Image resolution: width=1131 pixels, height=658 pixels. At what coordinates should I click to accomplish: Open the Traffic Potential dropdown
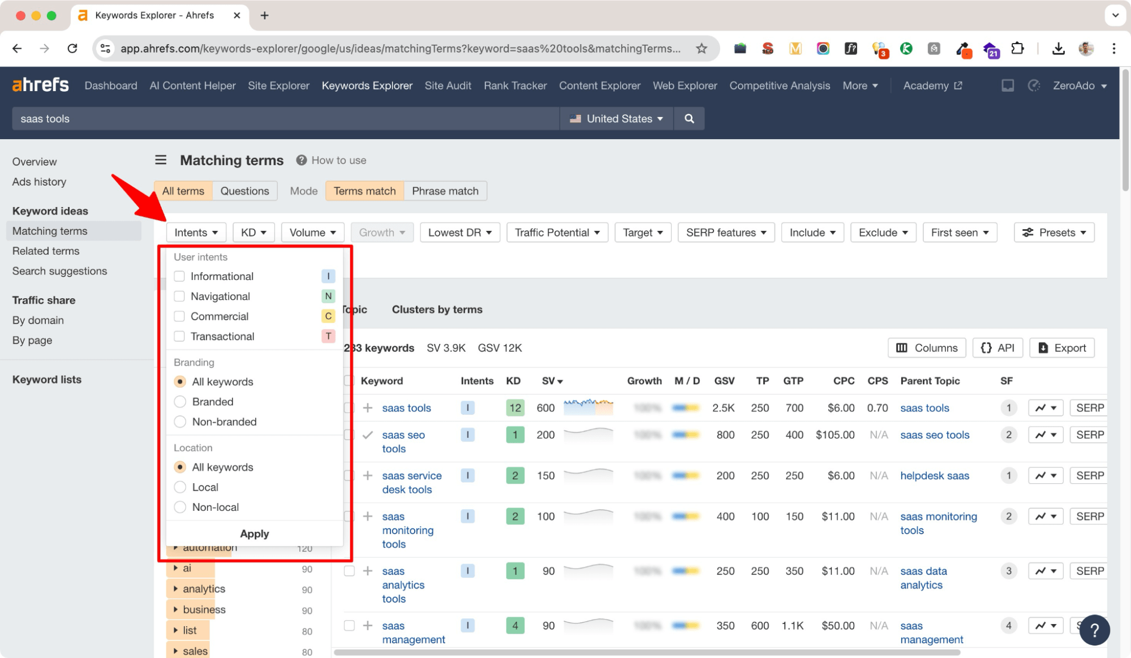(x=557, y=233)
